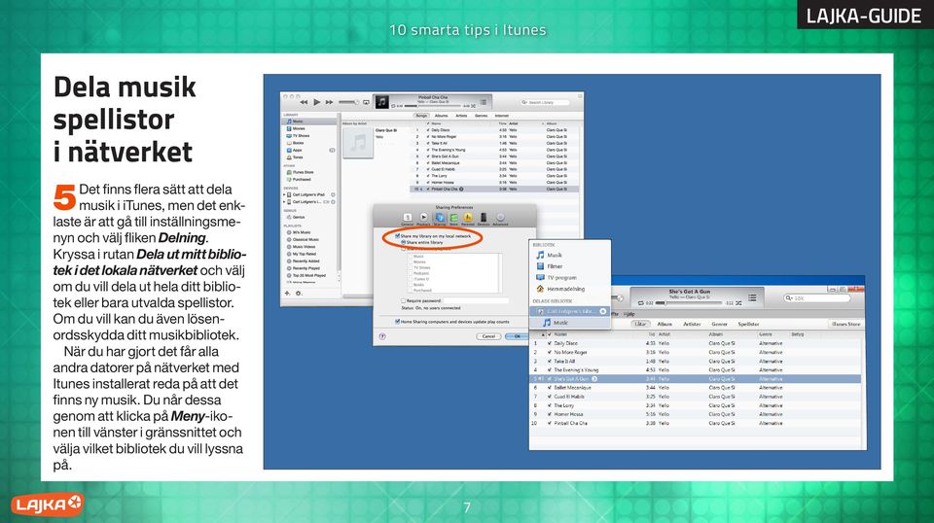
Task: Switch to Artists tab in Mac iTunes
Action: pyautogui.click(x=461, y=116)
